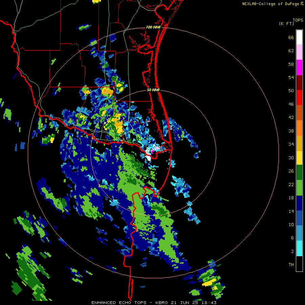Click the legend value 6
The height and width of the screenshot is (305, 305).
pyautogui.click(x=292, y=238)
